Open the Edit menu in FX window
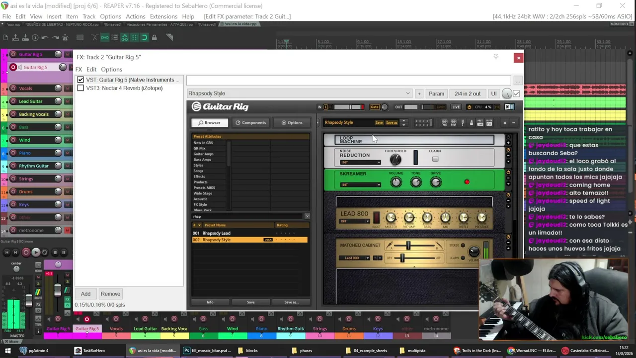 tap(91, 70)
